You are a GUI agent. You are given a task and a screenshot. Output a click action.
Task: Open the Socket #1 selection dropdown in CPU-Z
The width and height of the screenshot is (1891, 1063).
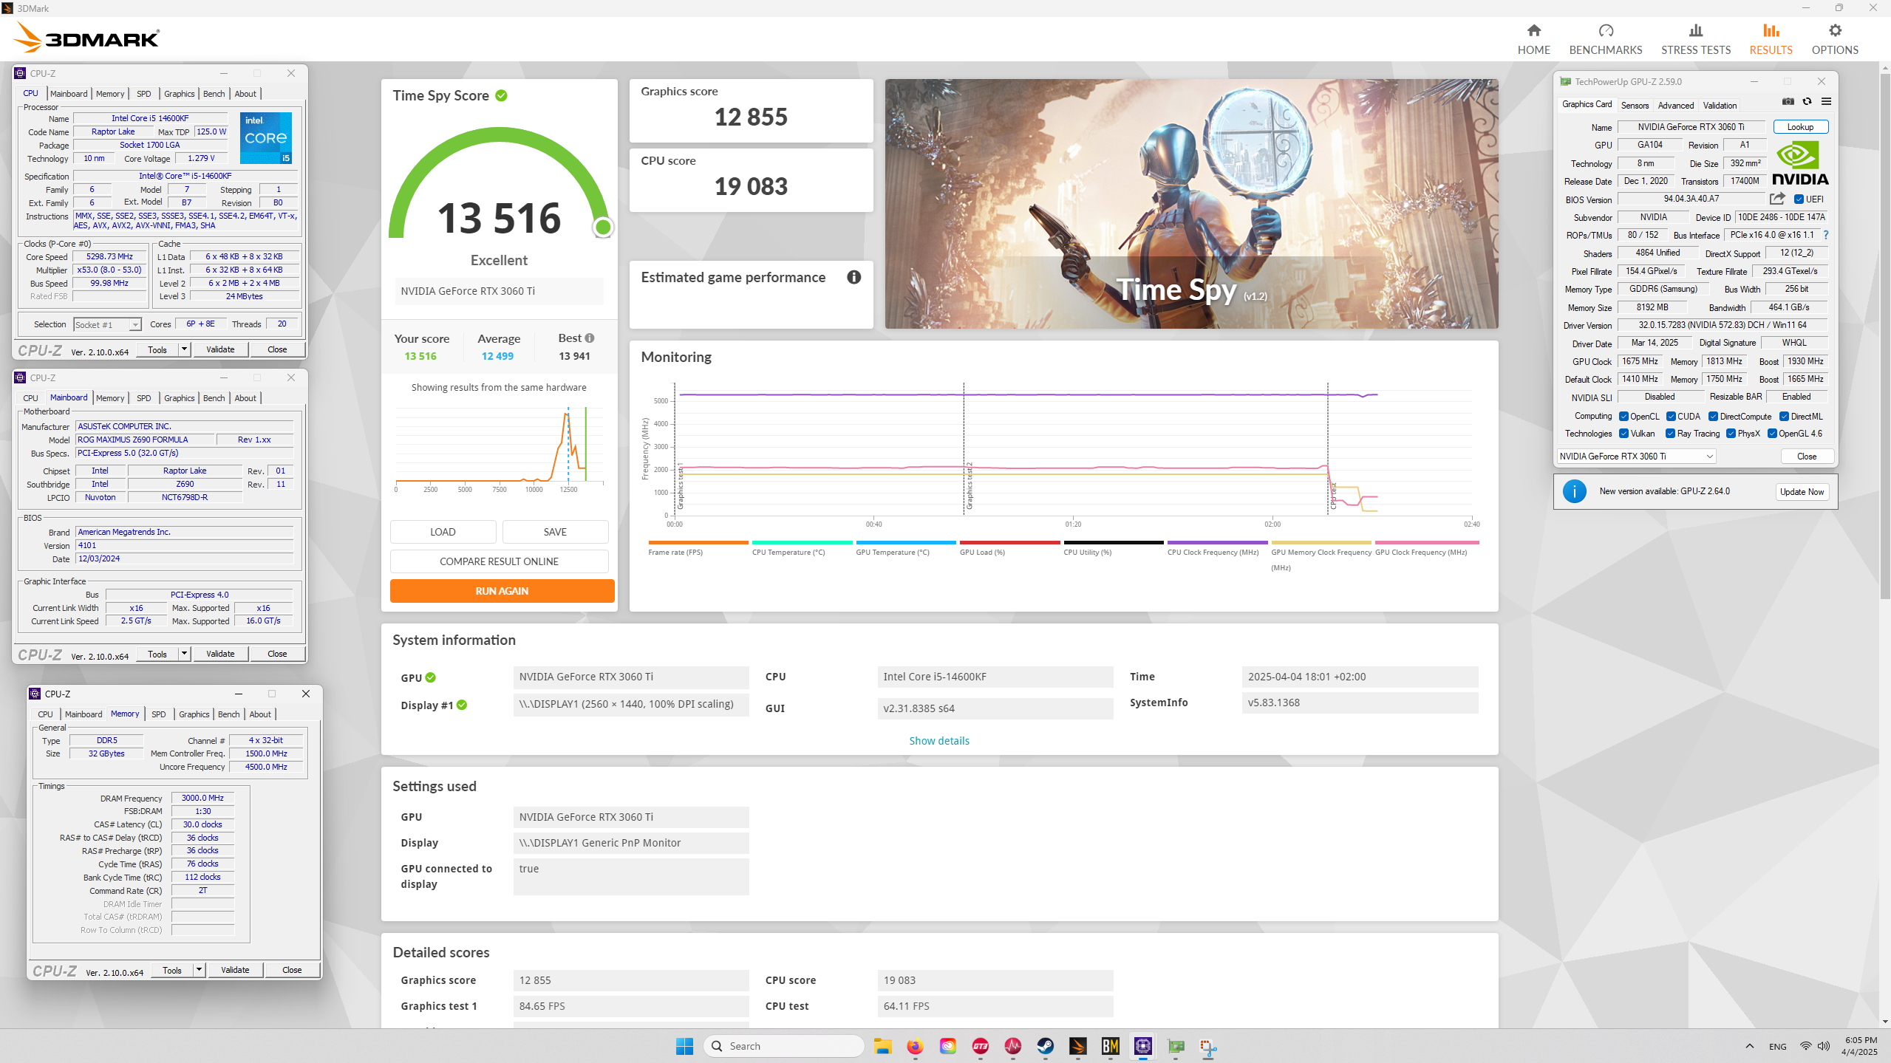[x=107, y=324]
